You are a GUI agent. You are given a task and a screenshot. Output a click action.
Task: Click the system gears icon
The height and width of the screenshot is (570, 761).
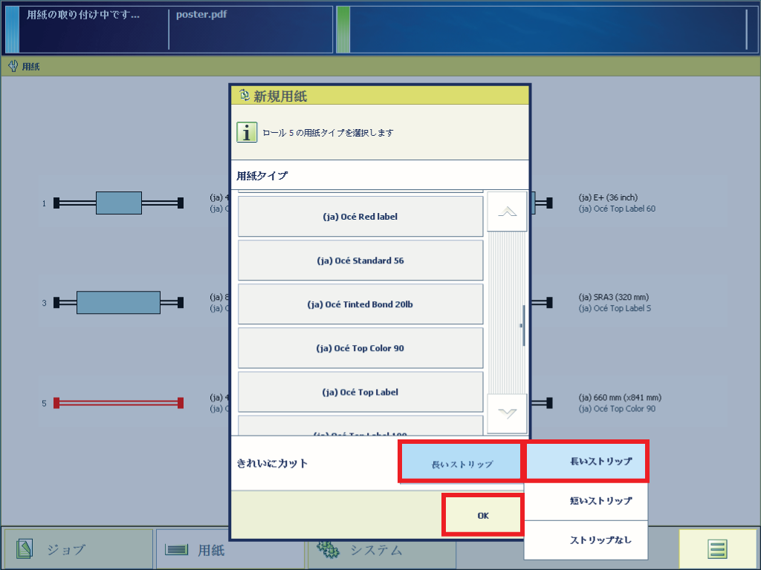328,548
